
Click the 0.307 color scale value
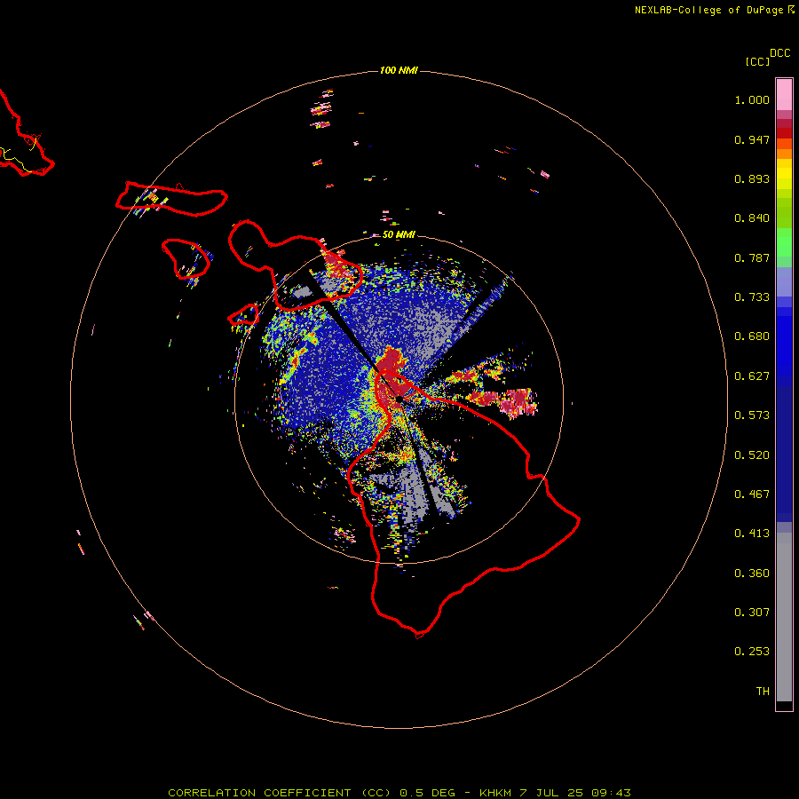[x=752, y=613]
